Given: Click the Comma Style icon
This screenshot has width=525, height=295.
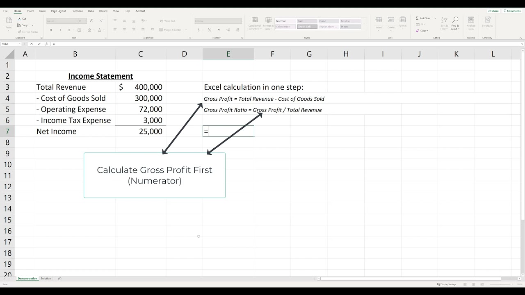Looking at the screenshot, I should click(219, 30).
